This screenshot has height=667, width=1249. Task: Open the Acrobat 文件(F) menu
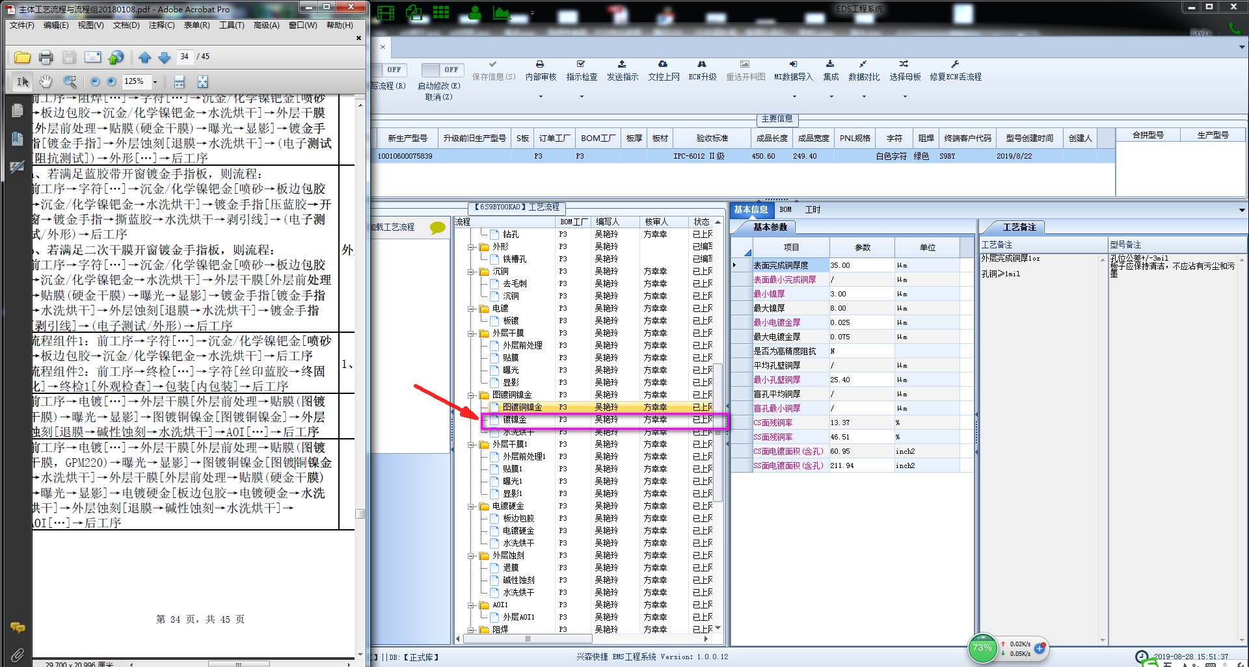(x=21, y=25)
